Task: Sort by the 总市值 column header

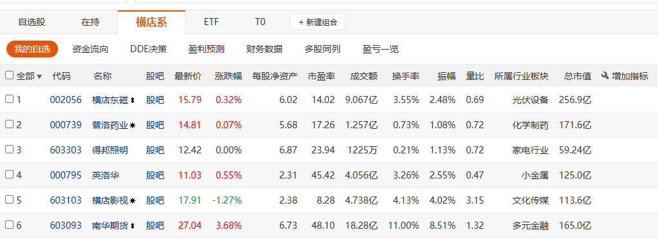Action: [577, 76]
